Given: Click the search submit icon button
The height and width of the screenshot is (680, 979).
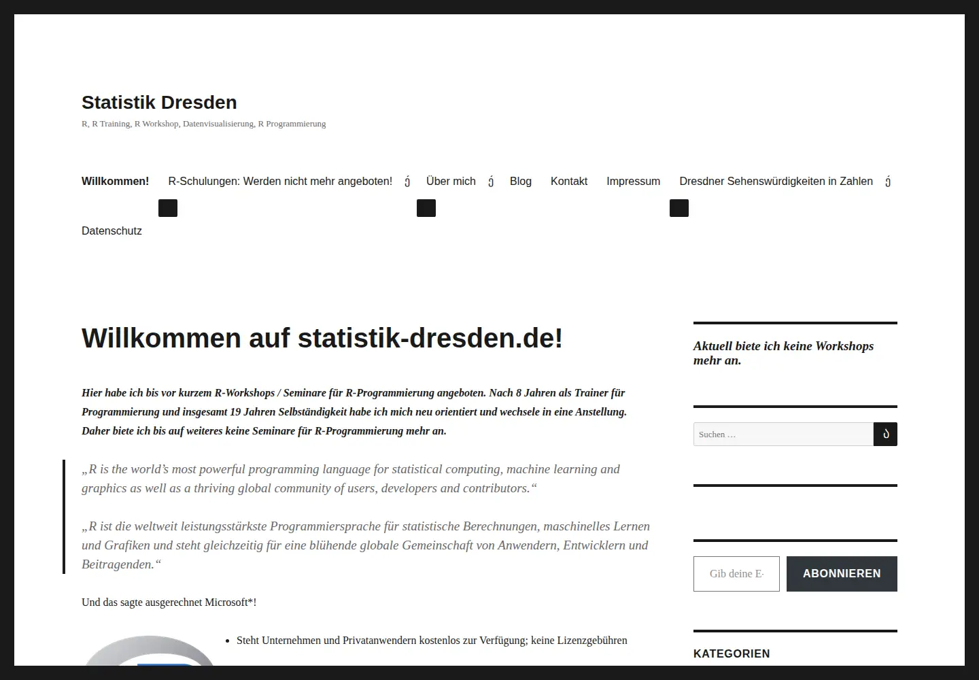Looking at the screenshot, I should (885, 434).
